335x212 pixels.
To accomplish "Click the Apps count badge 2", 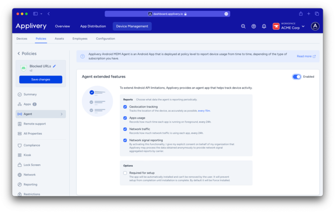I will click(x=34, y=104).
